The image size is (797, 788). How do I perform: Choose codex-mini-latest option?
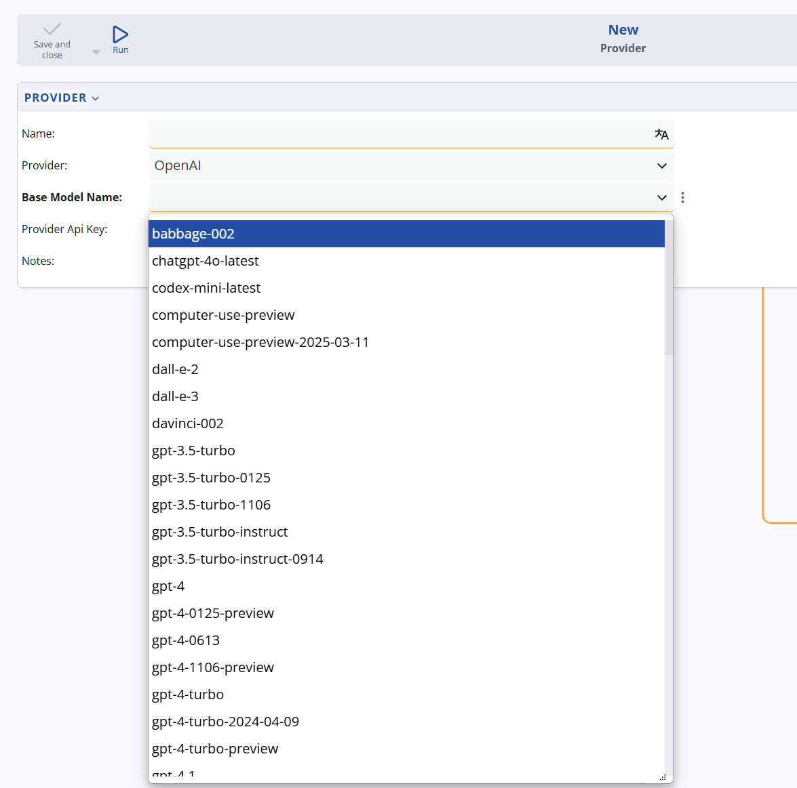406,288
